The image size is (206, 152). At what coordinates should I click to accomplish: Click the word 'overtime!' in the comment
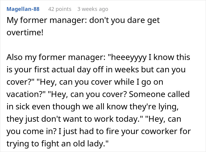(x=25, y=32)
